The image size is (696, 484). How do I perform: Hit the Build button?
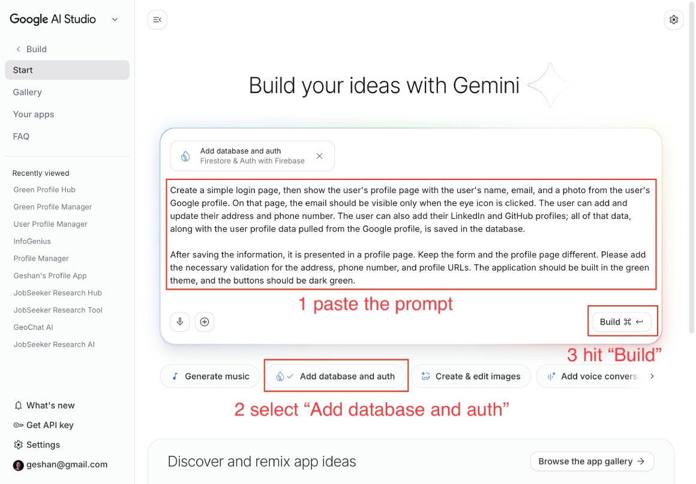coord(623,321)
